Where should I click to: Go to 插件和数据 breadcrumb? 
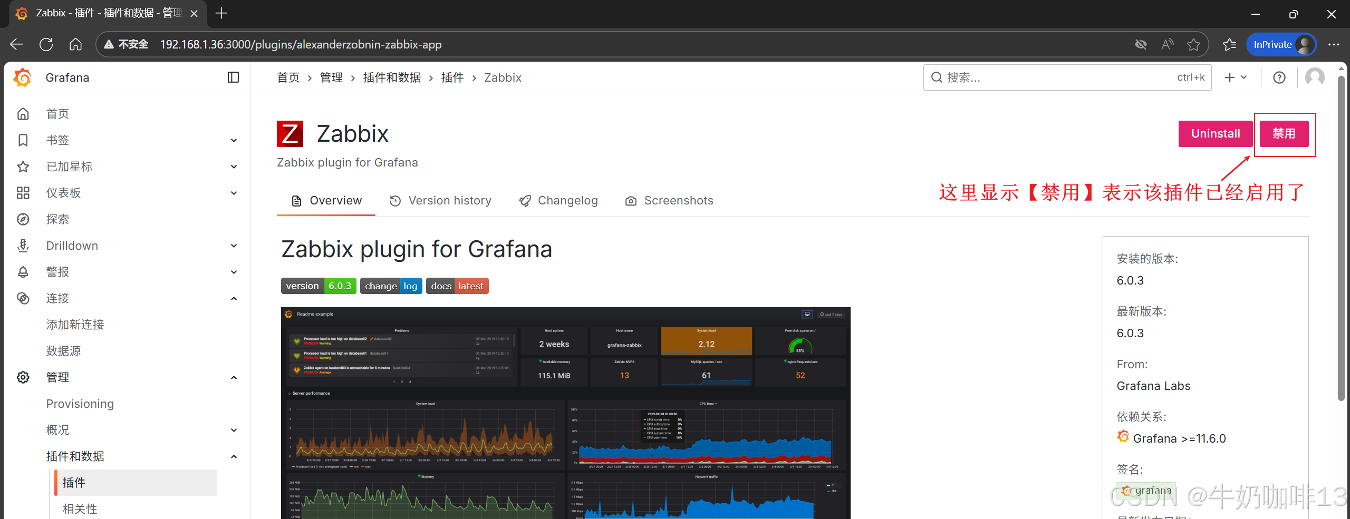pyautogui.click(x=392, y=77)
